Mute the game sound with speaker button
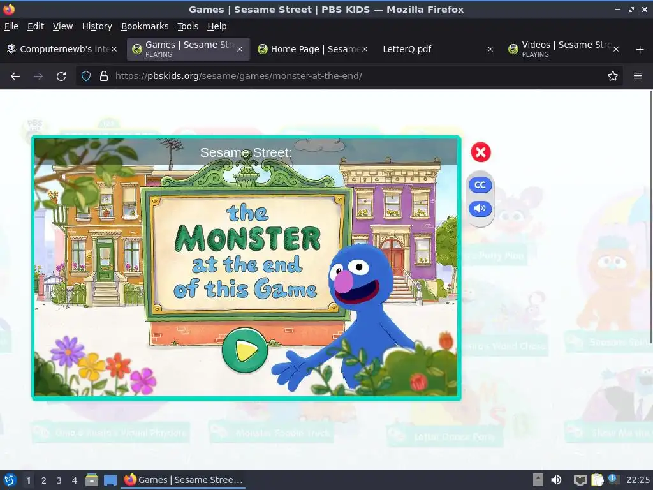The width and height of the screenshot is (653, 490). (480, 209)
